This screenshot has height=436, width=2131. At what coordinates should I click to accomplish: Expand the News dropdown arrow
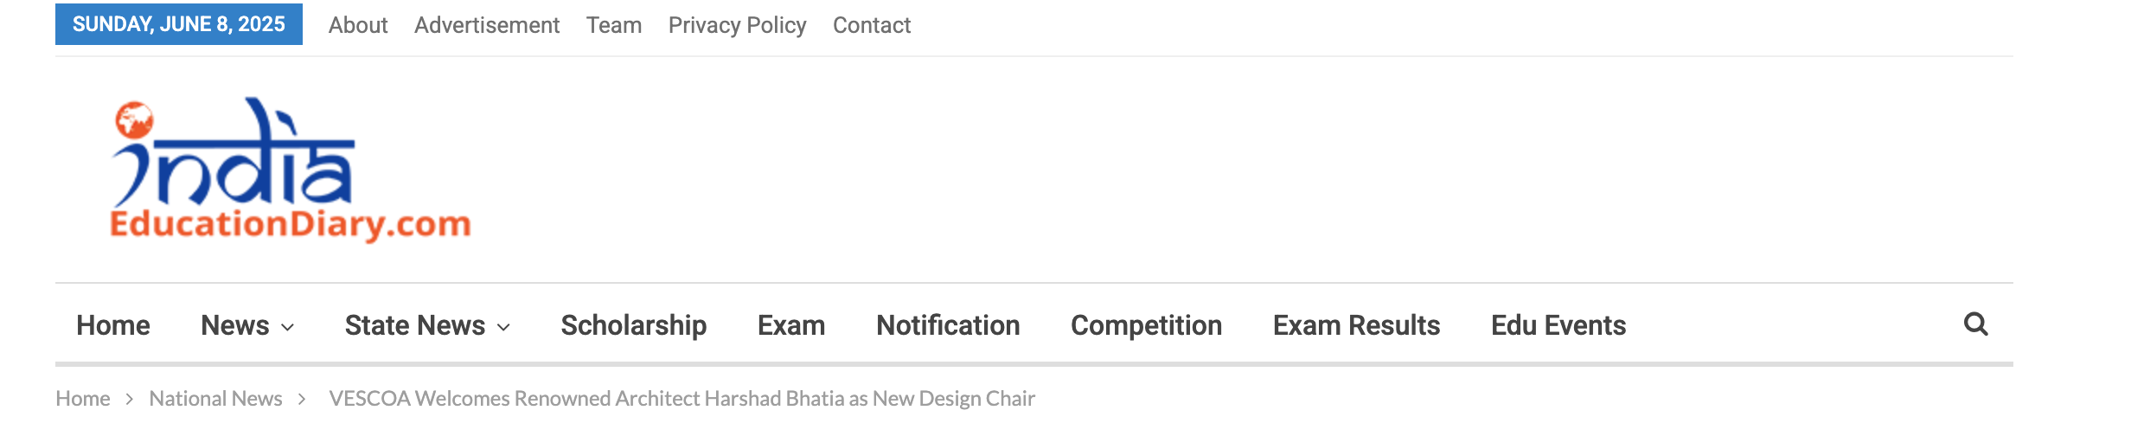(x=288, y=327)
